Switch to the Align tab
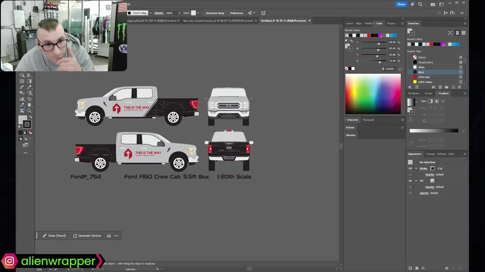 [x=358, y=23]
